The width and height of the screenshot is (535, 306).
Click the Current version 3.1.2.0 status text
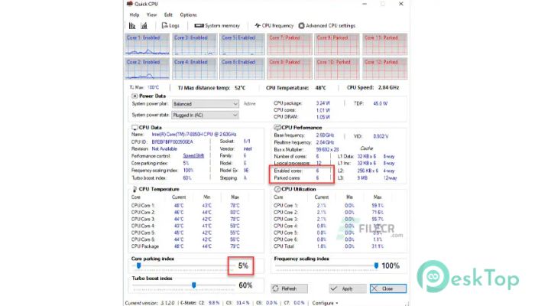pos(150,303)
